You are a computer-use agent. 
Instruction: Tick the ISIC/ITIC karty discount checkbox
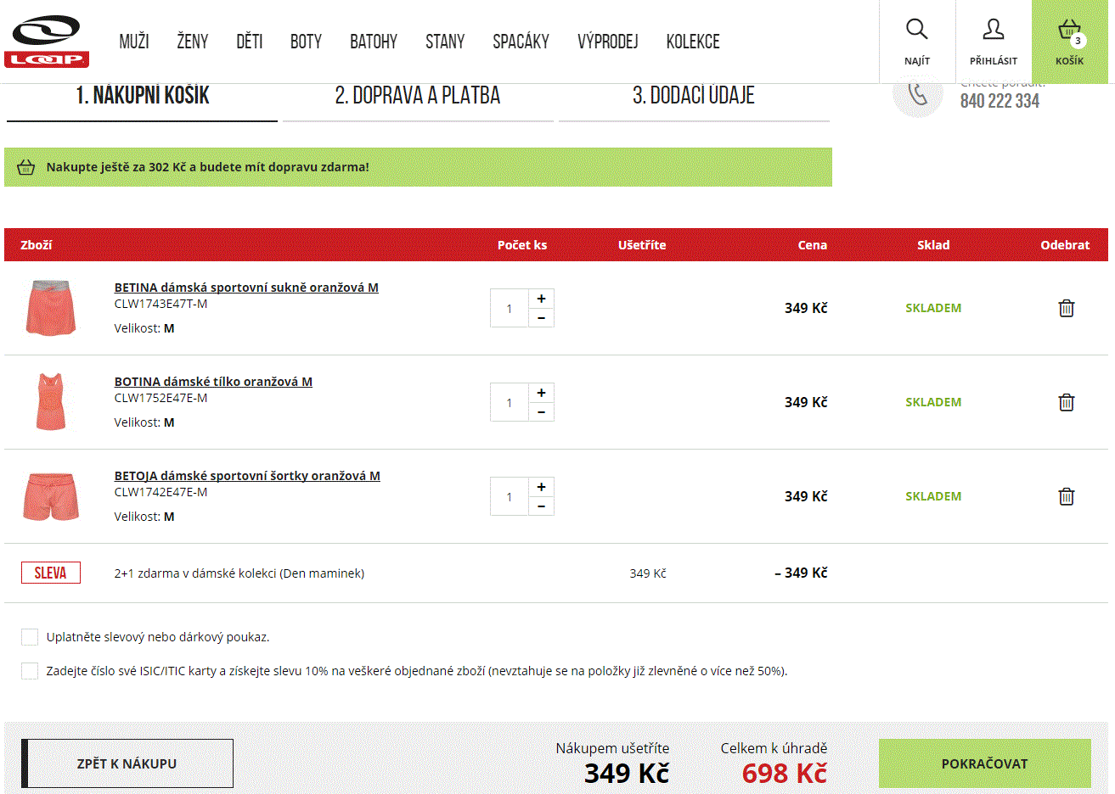(30, 671)
